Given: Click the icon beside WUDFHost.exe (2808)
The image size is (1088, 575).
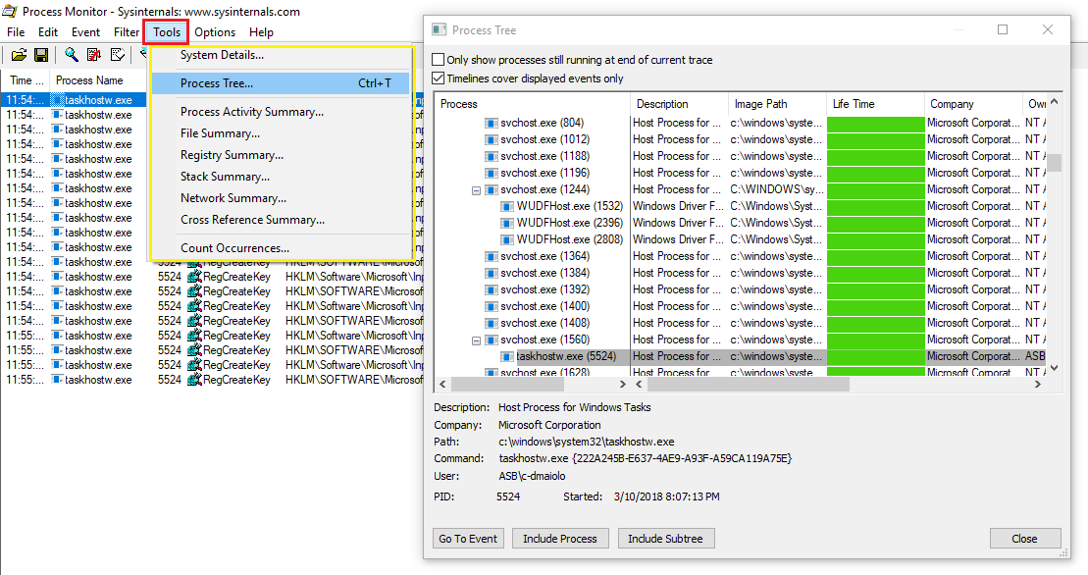Looking at the screenshot, I should (x=507, y=239).
